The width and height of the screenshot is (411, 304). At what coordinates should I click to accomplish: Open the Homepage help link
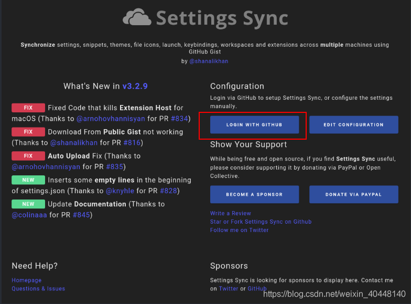(x=26, y=280)
